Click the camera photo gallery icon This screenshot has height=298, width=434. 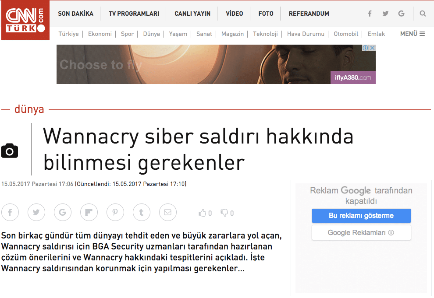point(10,151)
